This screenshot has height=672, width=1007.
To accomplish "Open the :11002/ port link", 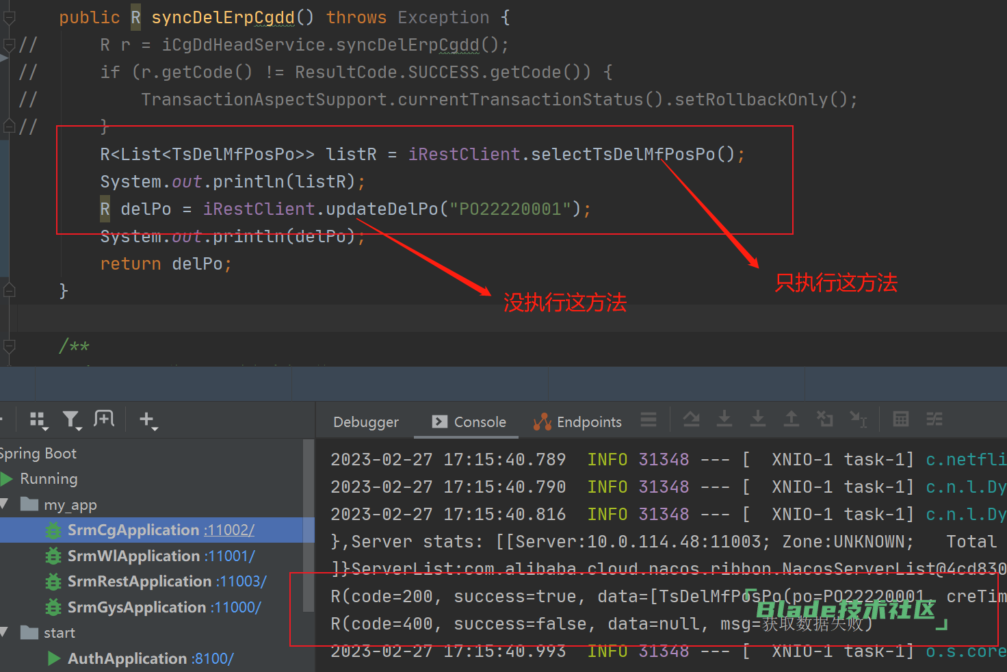I will (228, 530).
